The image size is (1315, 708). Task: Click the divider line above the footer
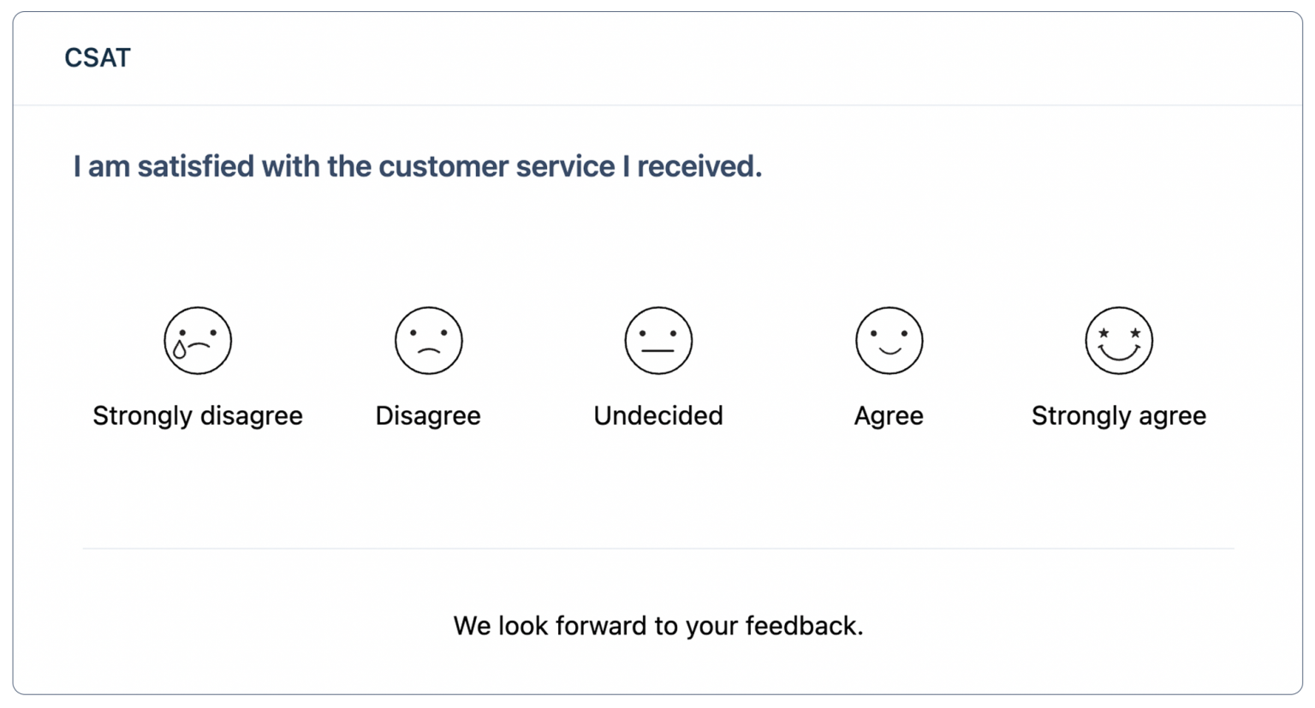point(657,545)
